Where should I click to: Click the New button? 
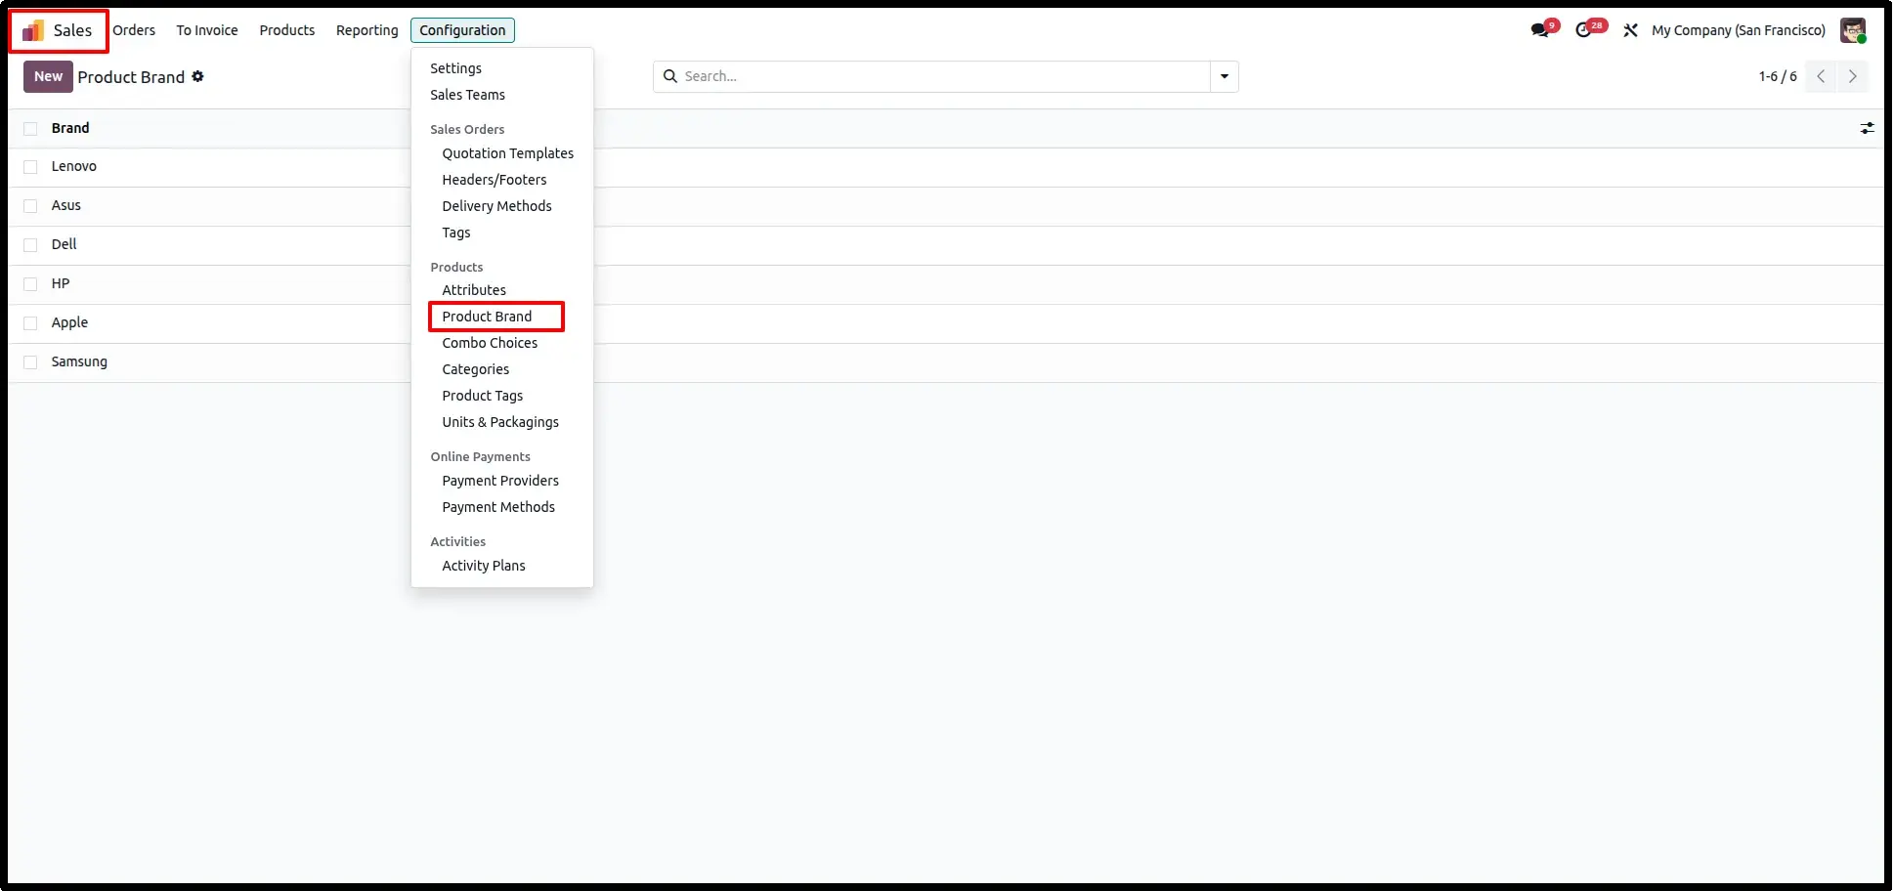pos(48,76)
